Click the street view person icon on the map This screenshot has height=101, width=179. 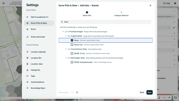pyautogui.click(x=159, y=98)
